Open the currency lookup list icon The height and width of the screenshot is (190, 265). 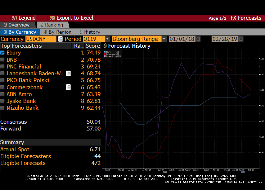(x=60, y=39)
